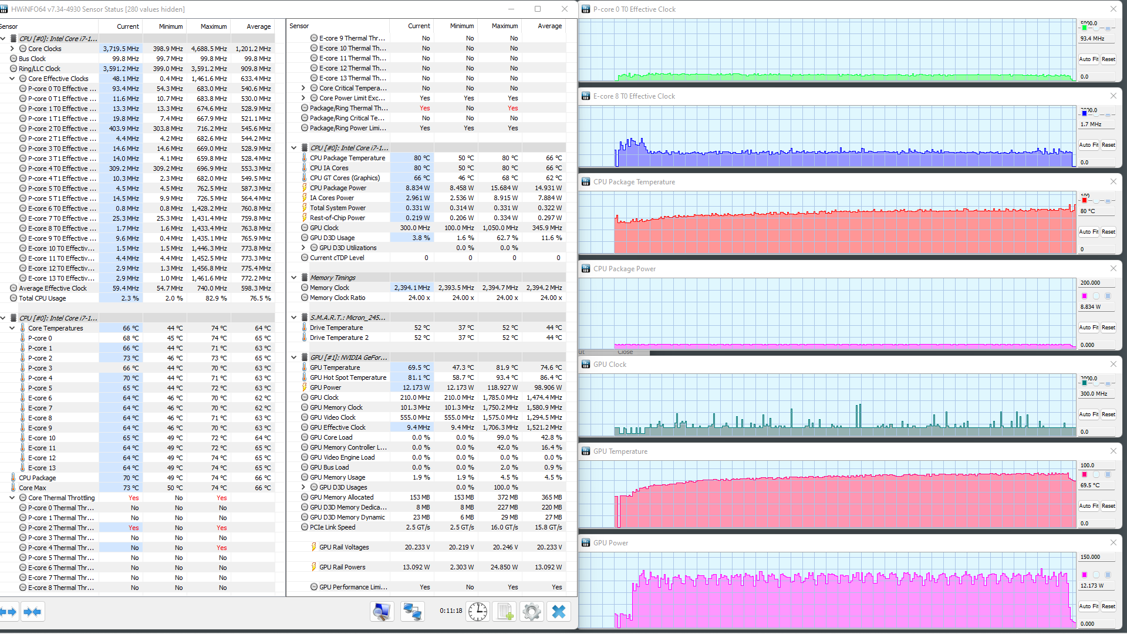The width and height of the screenshot is (1127, 634).
Task: Expand the Core Clocks entry
Action: 12,49
